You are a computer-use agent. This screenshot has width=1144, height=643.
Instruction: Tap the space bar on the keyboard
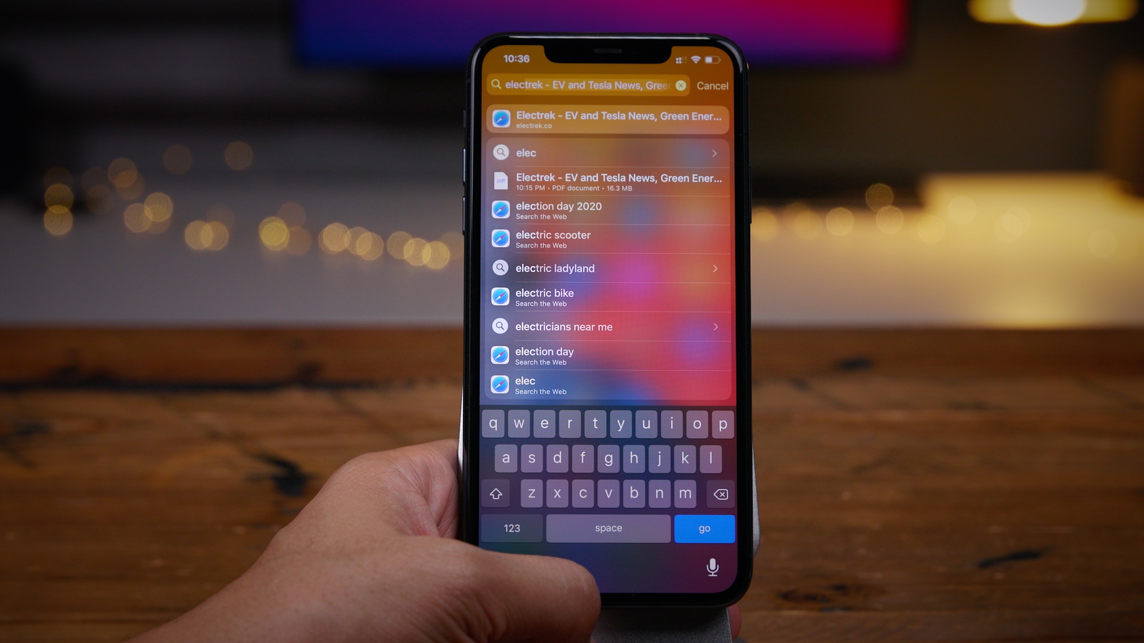coord(608,527)
